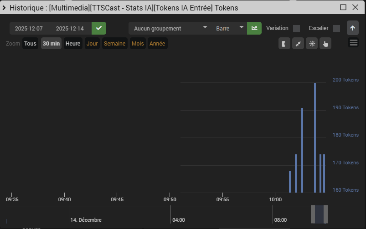
Task: Click the snowflake-style icon in chart toolbar
Action: pyautogui.click(x=312, y=44)
